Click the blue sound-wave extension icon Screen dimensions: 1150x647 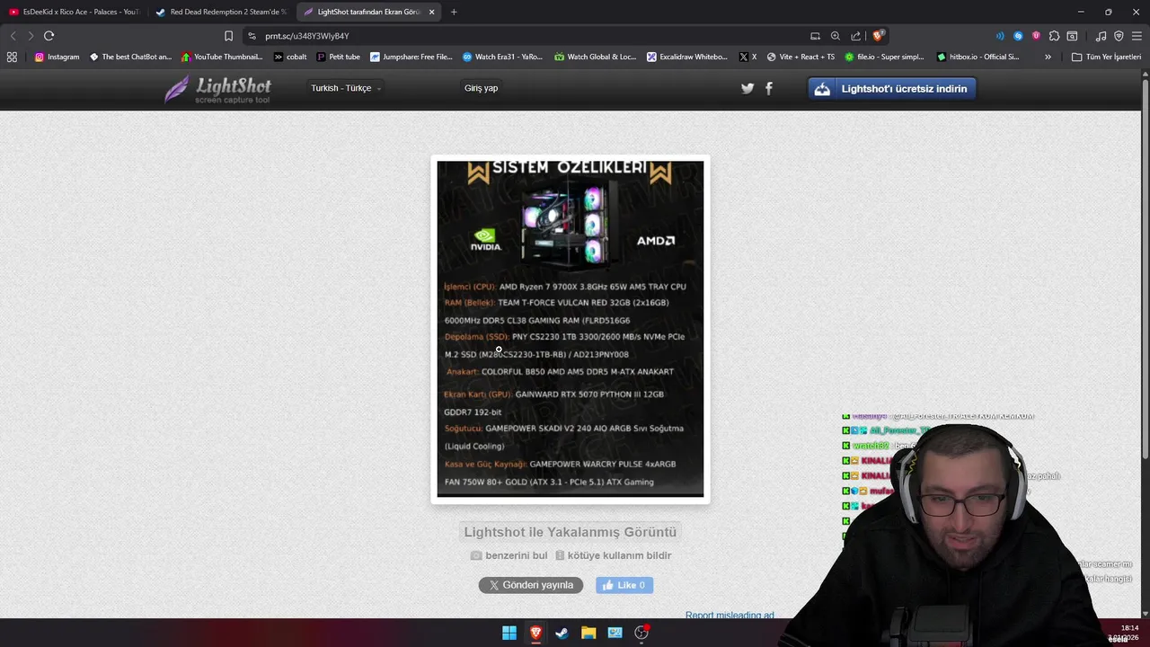pos(1000,36)
